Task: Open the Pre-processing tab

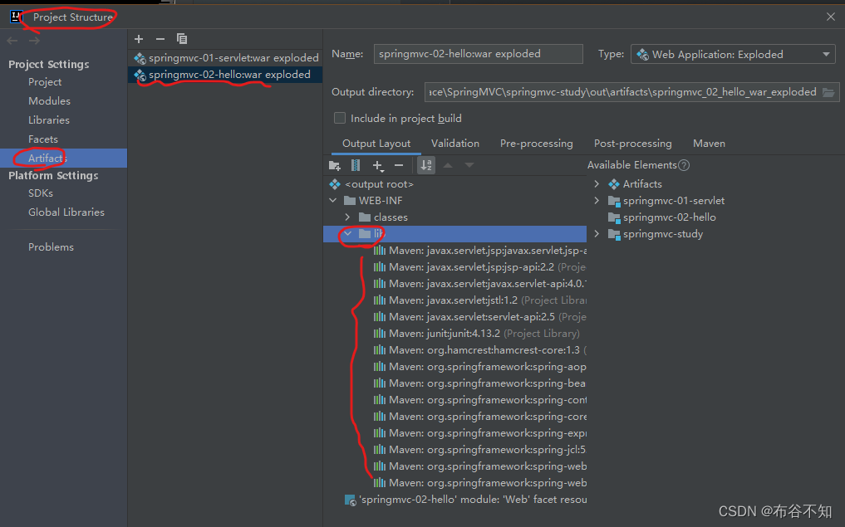Action: 536,144
